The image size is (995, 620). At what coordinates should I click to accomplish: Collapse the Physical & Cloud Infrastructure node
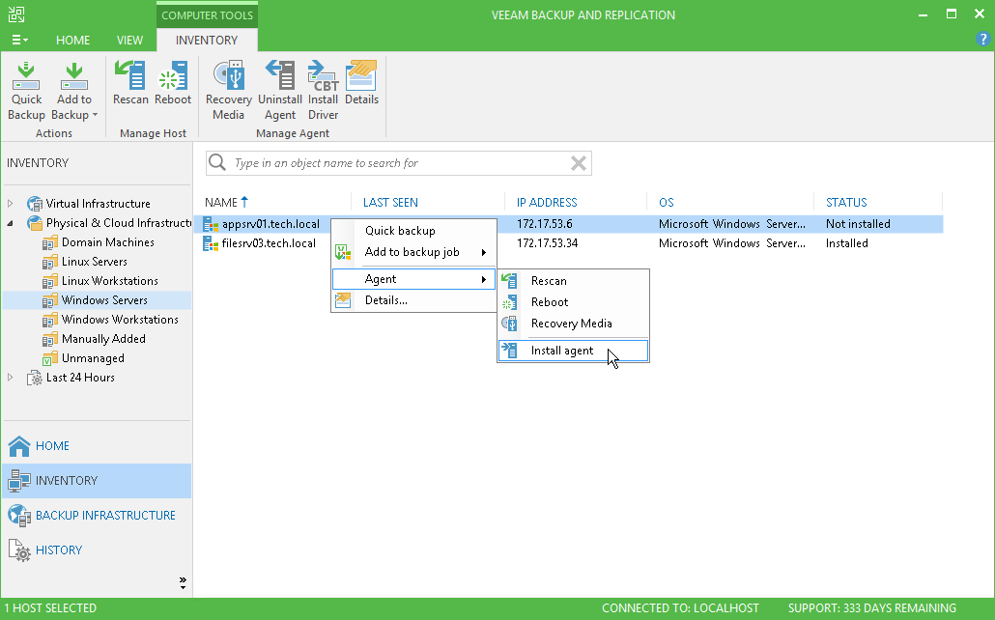tap(11, 223)
